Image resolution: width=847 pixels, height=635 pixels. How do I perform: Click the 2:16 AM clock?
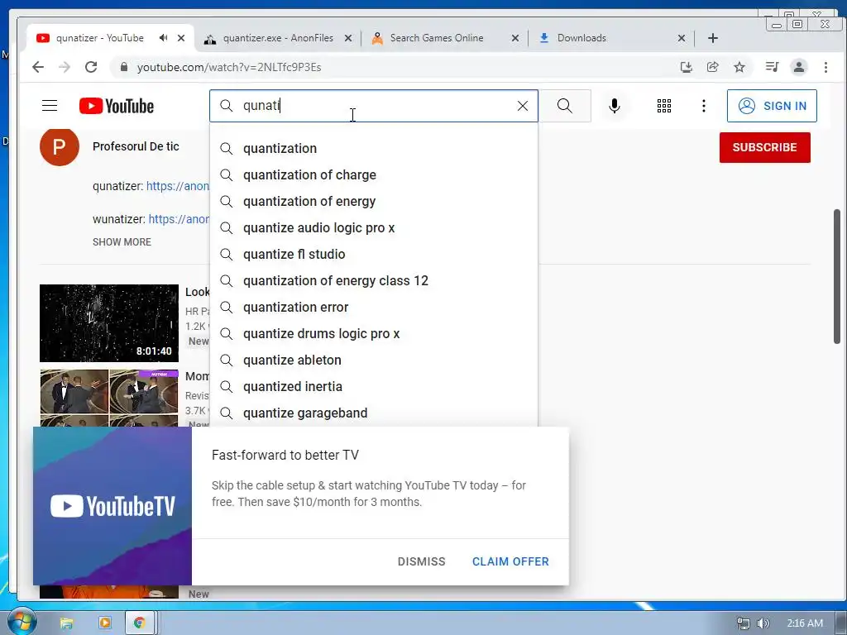pos(805,623)
